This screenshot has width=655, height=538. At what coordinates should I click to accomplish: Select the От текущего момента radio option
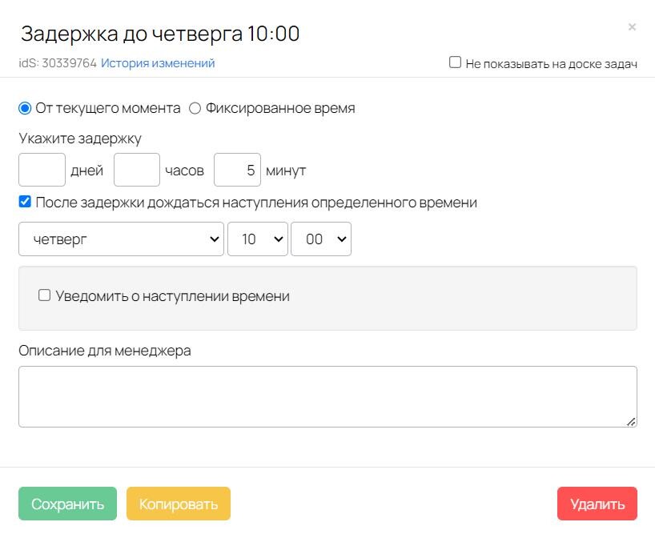tap(25, 108)
